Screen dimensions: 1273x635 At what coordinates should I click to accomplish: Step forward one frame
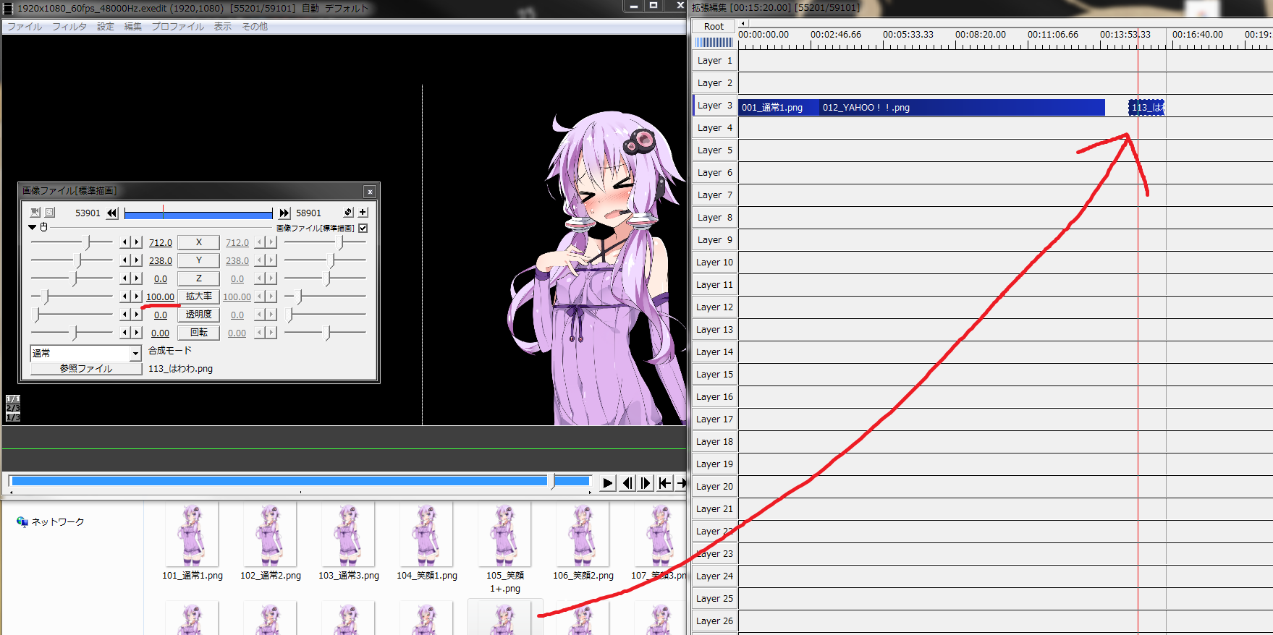click(x=646, y=483)
